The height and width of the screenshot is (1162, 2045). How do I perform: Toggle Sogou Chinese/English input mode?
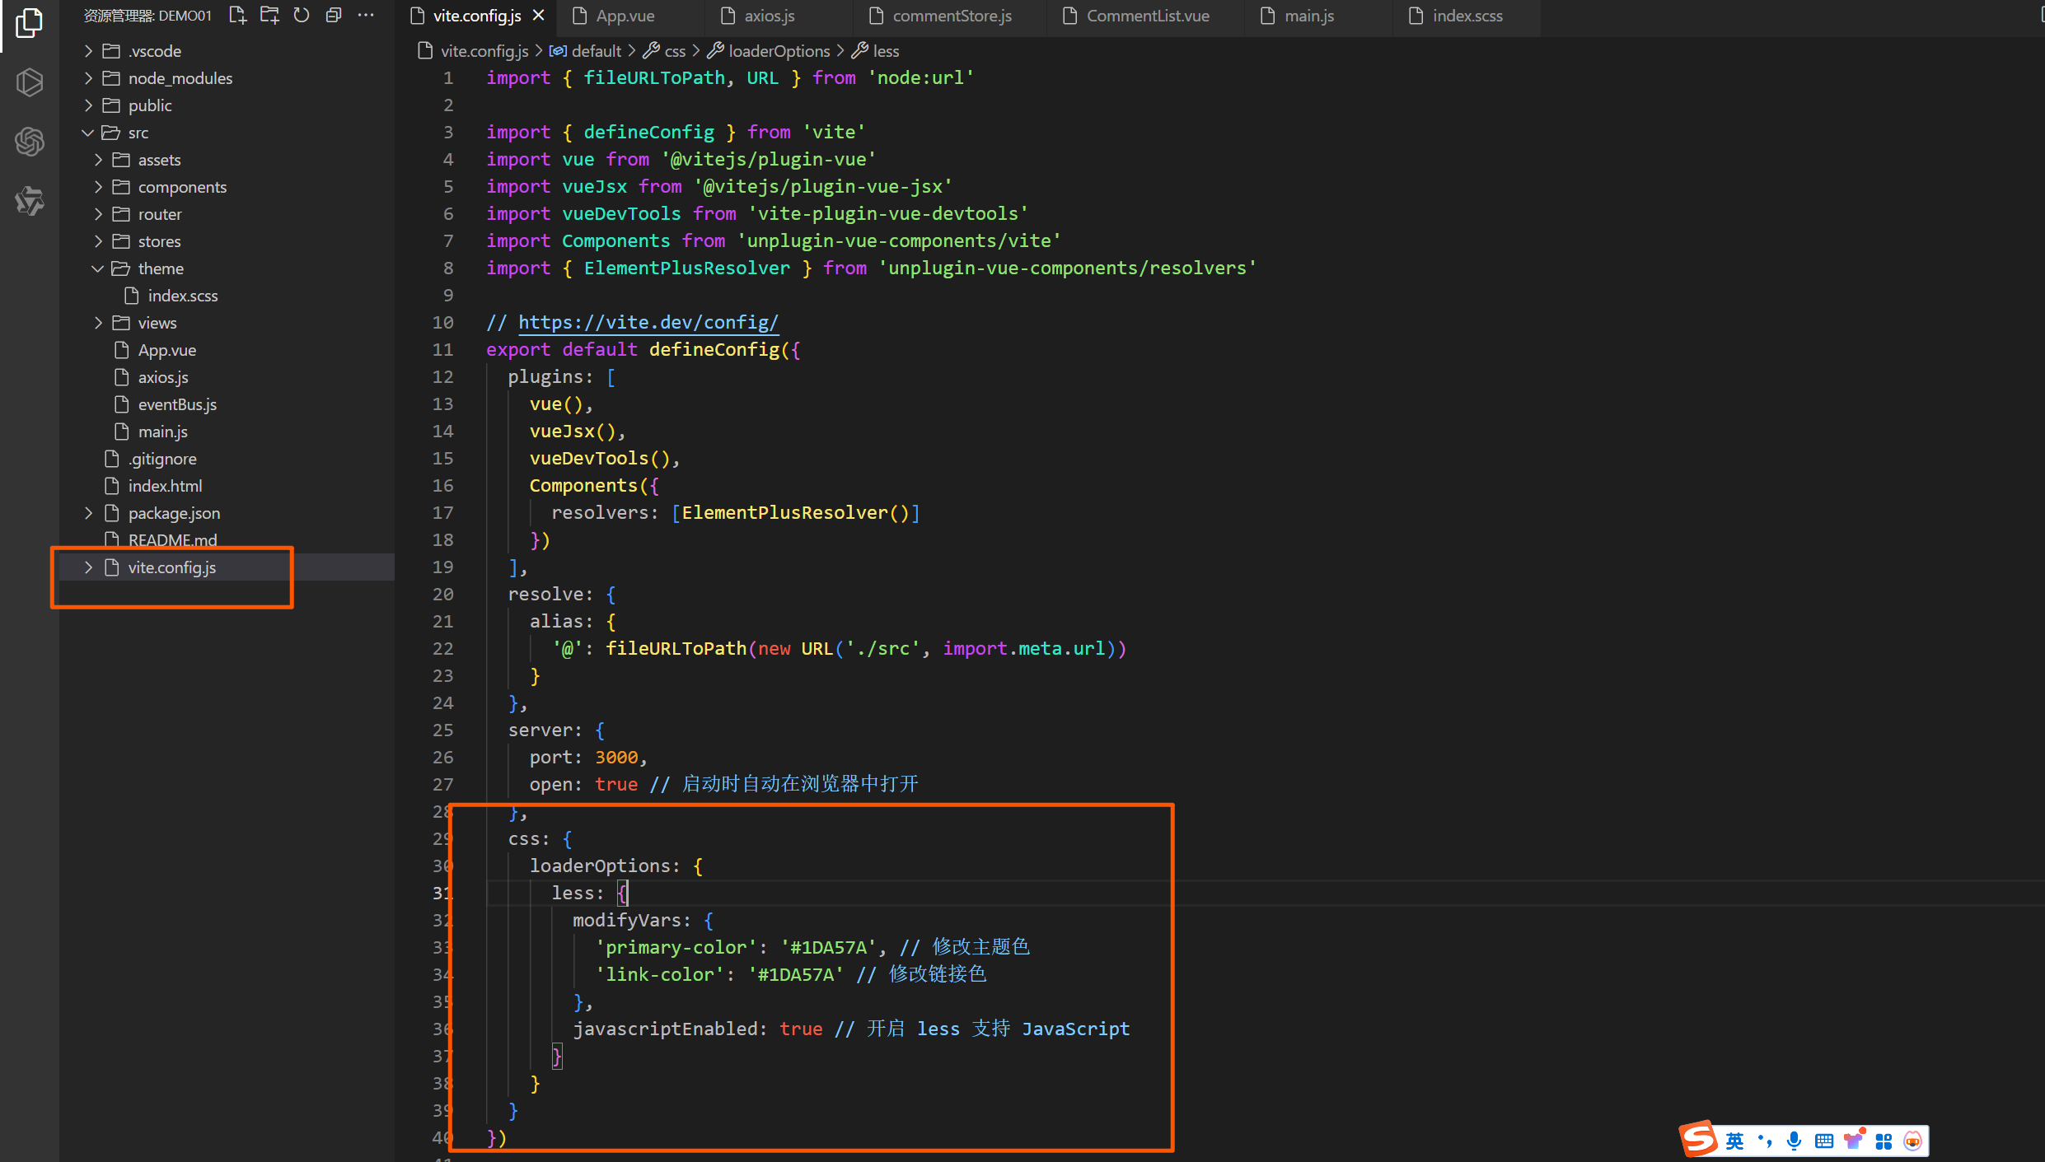click(1734, 1141)
